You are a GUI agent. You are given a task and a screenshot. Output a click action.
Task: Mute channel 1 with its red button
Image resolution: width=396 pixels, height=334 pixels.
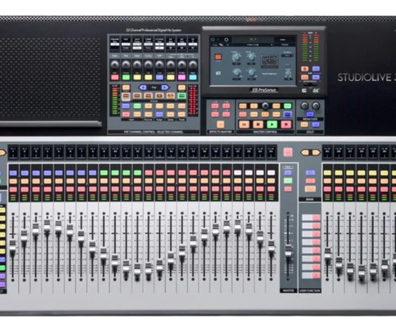click(13, 190)
